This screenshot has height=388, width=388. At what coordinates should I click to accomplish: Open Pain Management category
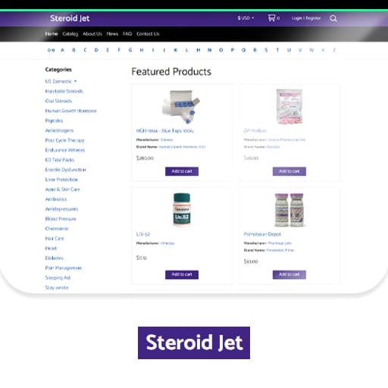tap(64, 268)
